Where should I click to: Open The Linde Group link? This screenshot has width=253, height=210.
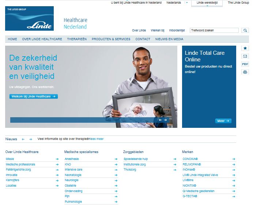238,3
